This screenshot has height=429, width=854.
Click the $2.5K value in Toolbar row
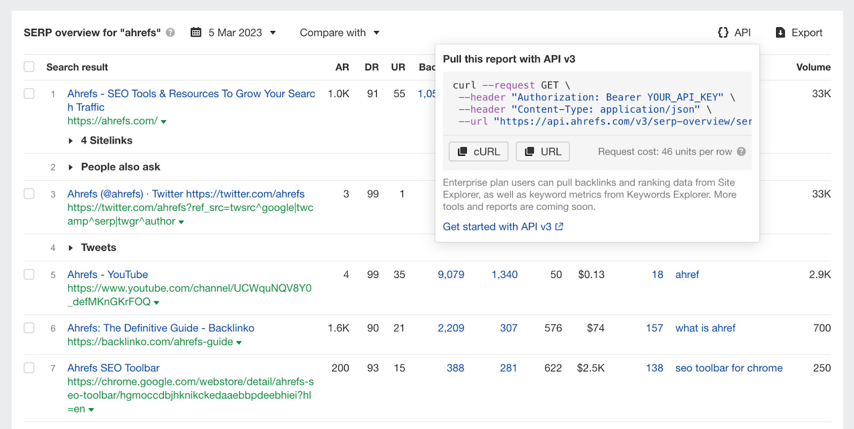coord(591,368)
